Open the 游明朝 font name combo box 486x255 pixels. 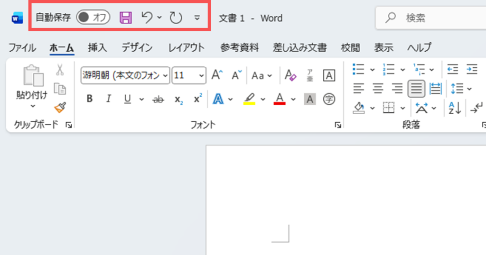[x=125, y=75]
